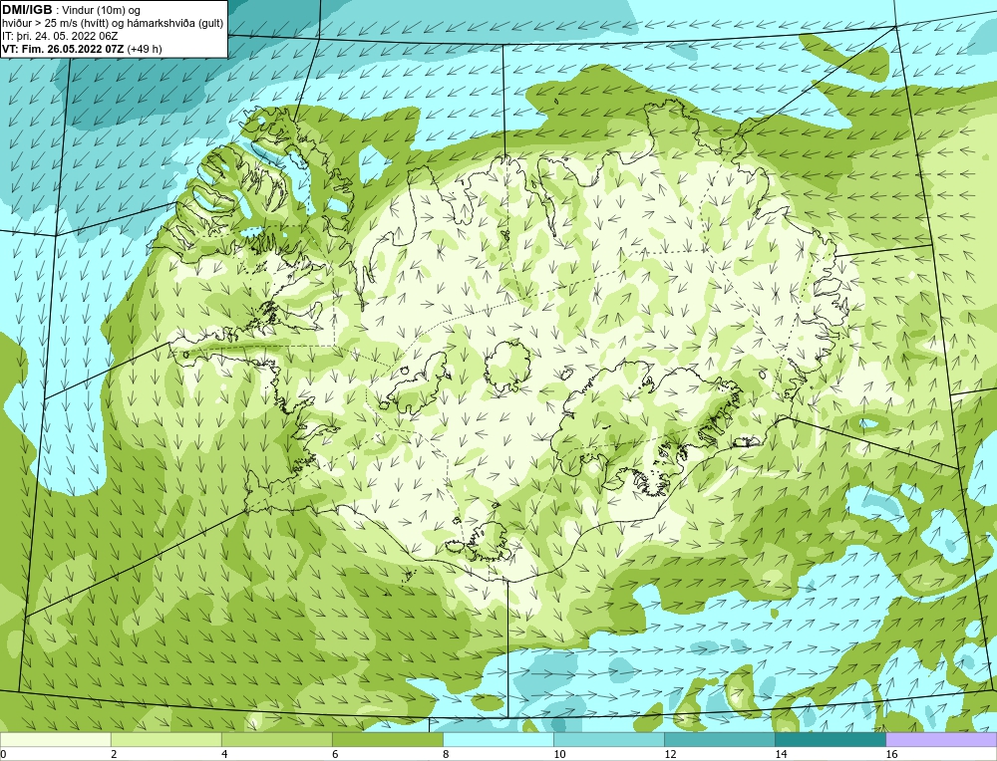Click the legend scale value "6"
This screenshot has width=997, height=761.
click(334, 754)
